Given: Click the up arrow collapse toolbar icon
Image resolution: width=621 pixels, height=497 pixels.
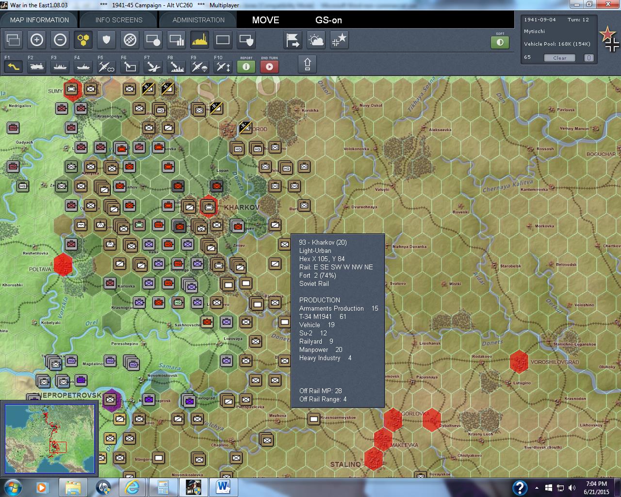Looking at the screenshot, I should click(x=308, y=64).
